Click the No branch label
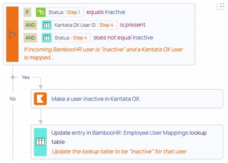This screenshot has height=163, width=228. 13,99
